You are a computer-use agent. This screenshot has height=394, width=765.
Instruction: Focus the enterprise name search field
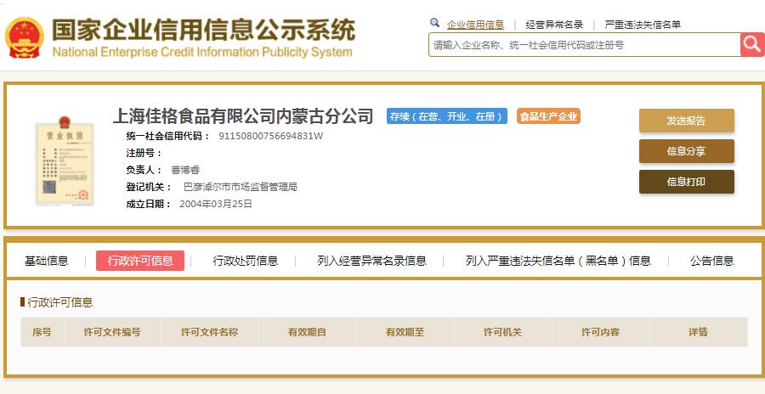click(x=585, y=45)
